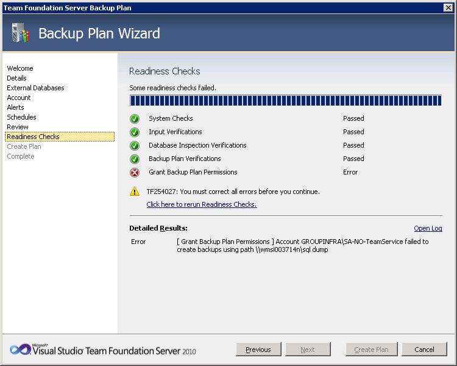Click the green check icon beside Input Verifications
457x366 pixels.
point(135,132)
